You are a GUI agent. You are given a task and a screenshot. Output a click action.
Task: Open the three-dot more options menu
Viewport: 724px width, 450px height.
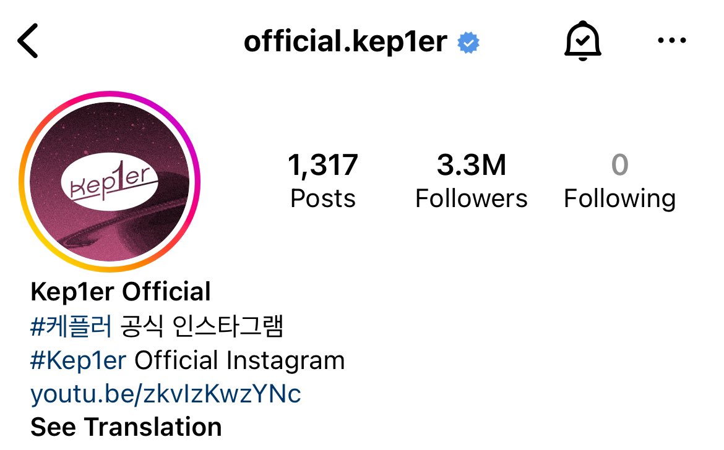[x=672, y=41]
